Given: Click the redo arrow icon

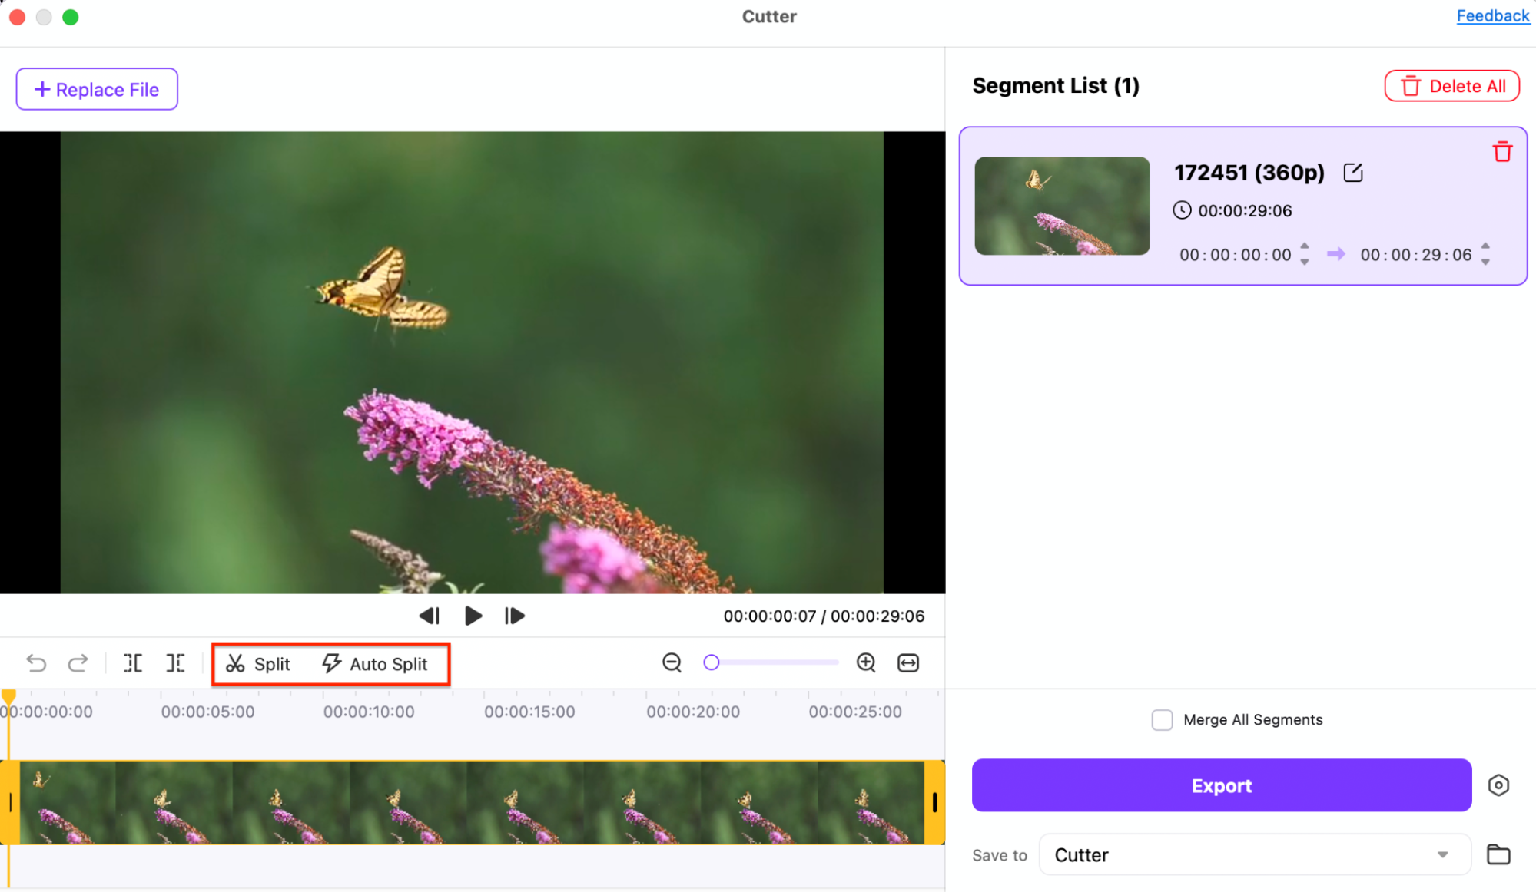Looking at the screenshot, I should click(78, 663).
